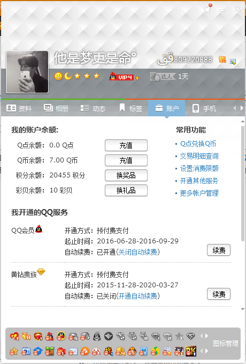Click the grey diamond 7 icon
Image resolution: width=246 pixels, height=364 pixels.
(x=85, y=336)
